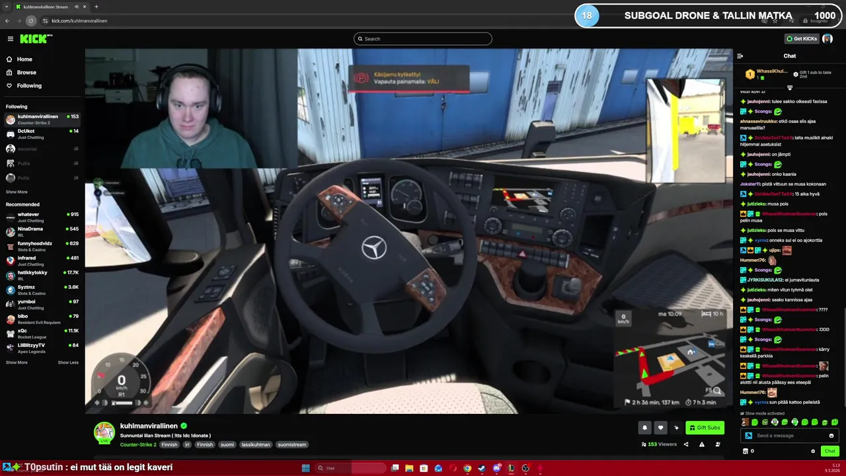Collapse Recommended with Show Less
The width and height of the screenshot is (846, 476).
tap(68, 362)
